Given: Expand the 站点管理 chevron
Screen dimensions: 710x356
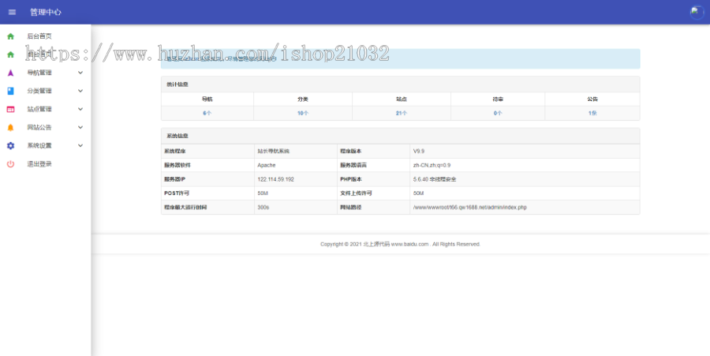Looking at the screenshot, I should [80, 109].
